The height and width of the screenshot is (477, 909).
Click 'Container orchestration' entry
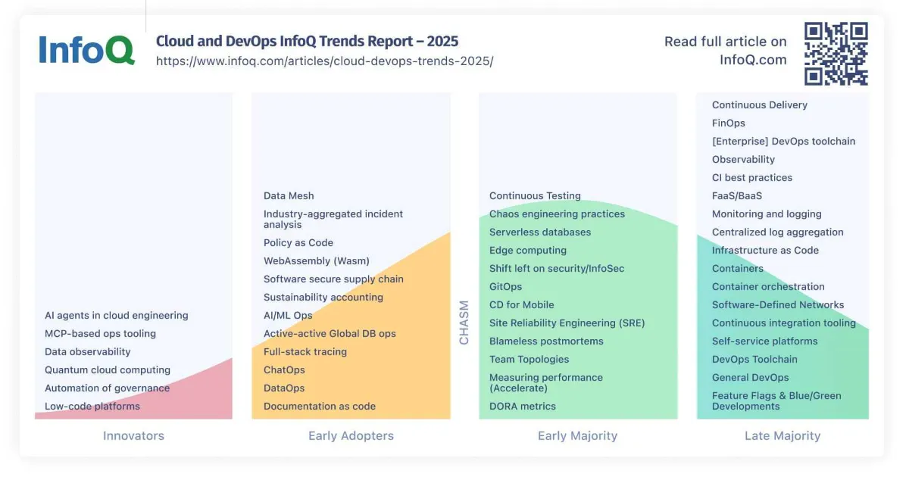click(768, 287)
